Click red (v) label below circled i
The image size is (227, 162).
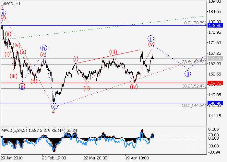[x=151, y=44]
